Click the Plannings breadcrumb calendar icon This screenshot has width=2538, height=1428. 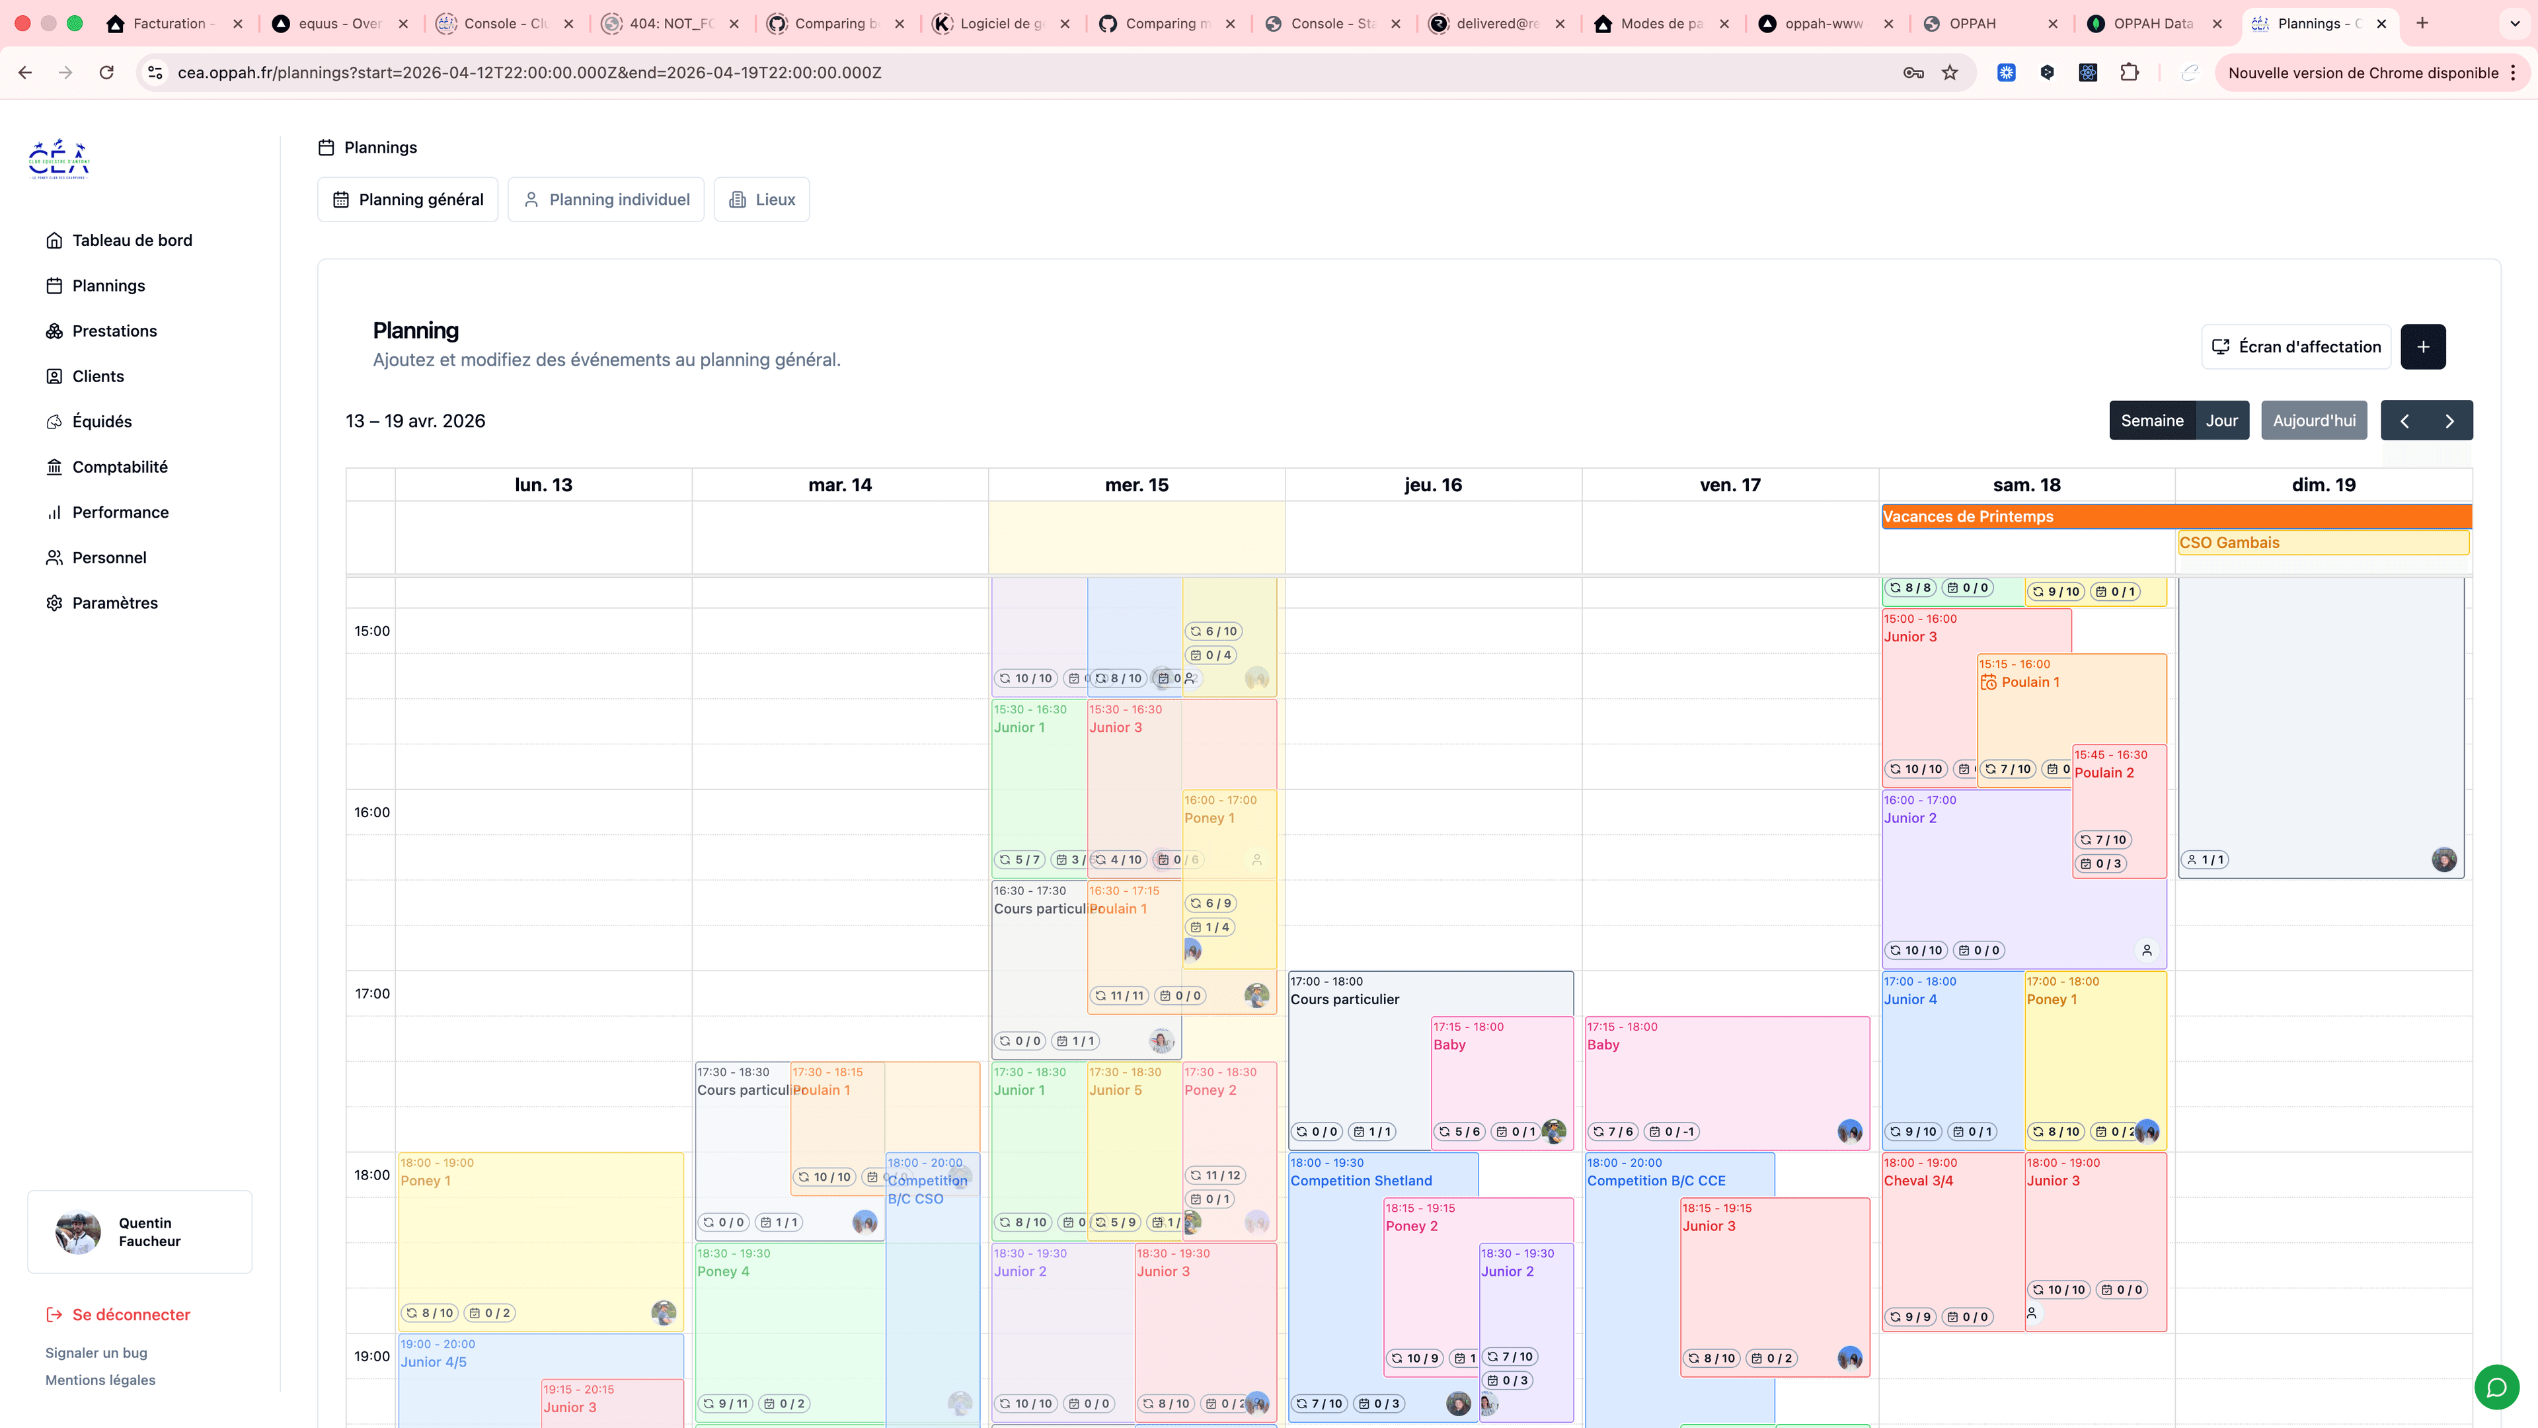(326, 148)
